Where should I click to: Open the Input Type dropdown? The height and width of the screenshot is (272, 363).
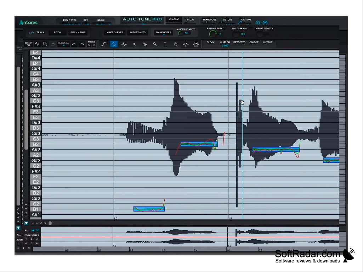point(70,24)
